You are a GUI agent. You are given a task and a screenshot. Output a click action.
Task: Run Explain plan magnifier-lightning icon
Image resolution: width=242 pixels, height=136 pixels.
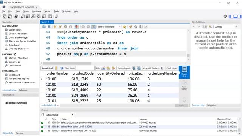tap(65, 27)
